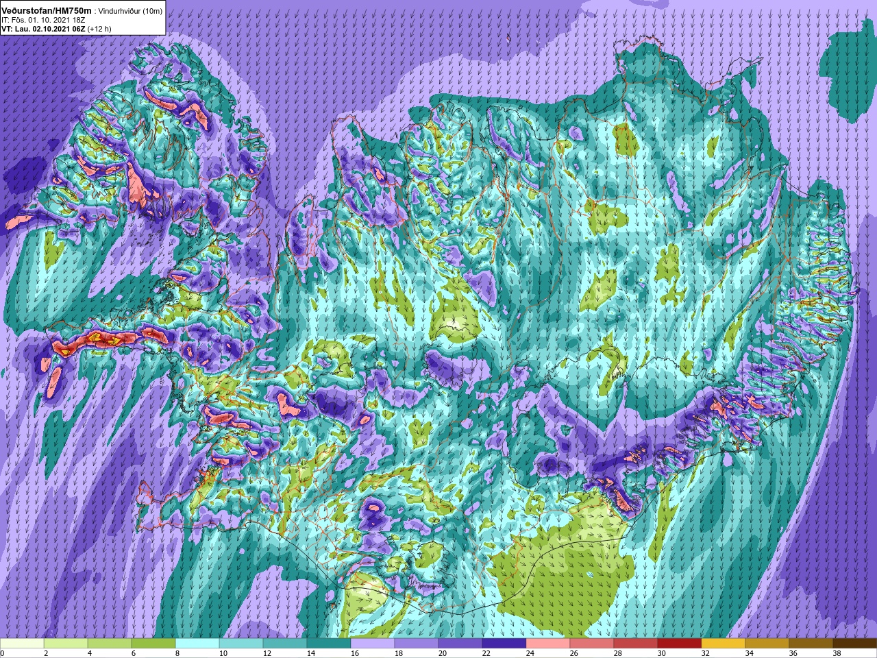Click the Veðurstofan/HM750m title text
Image resolution: width=877 pixels, height=658 pixels.
47,10
